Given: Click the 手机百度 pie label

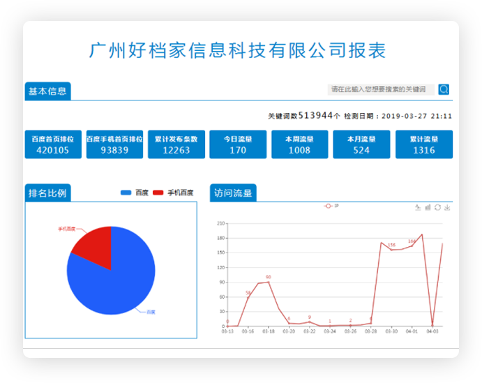Looking at the screenshot, I should pyautogui.click(x=67, y=229).
